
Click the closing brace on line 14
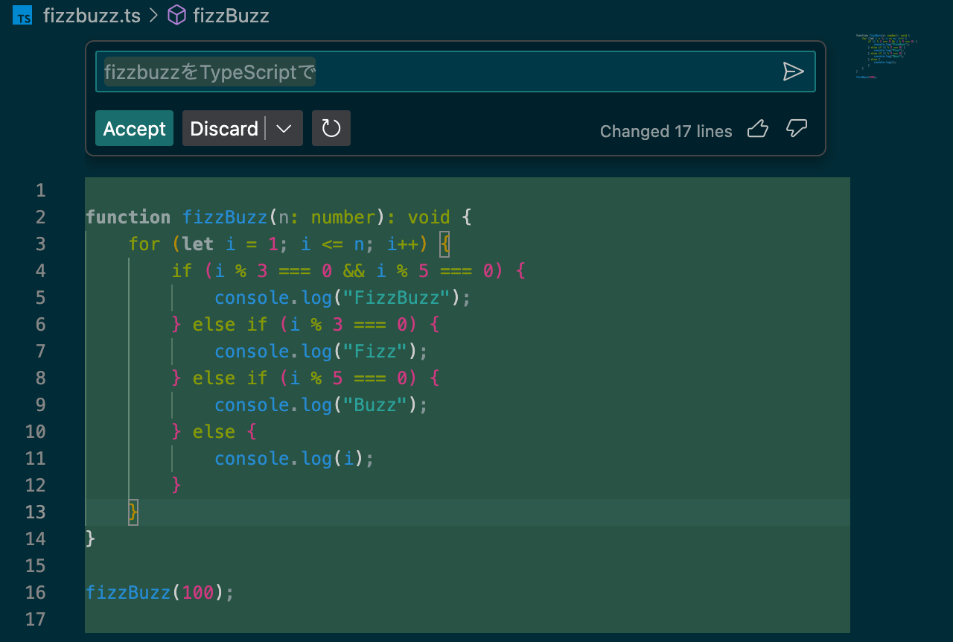[x=91, y=539]
